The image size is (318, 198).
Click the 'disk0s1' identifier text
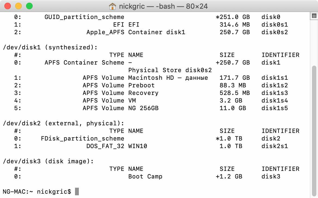pyautogui.click(x=275, y=24)
